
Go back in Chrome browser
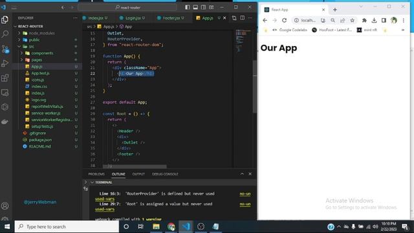(265, 20)
